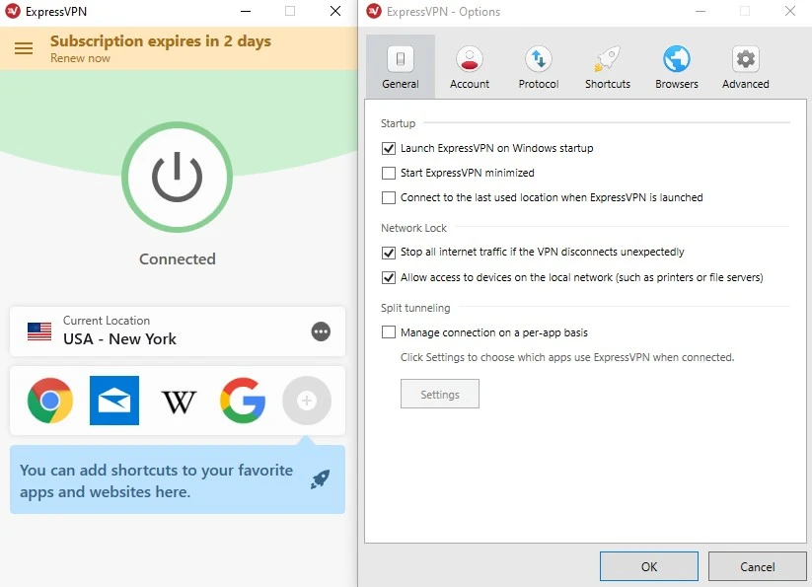The height and width of the screenshot is (587, 812).
Task: Click the Current Location label
Action: [x=107, y=321]
